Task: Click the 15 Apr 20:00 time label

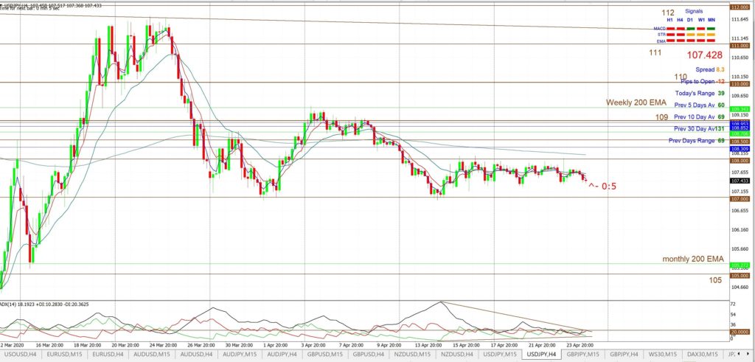Action: [465, 345]
